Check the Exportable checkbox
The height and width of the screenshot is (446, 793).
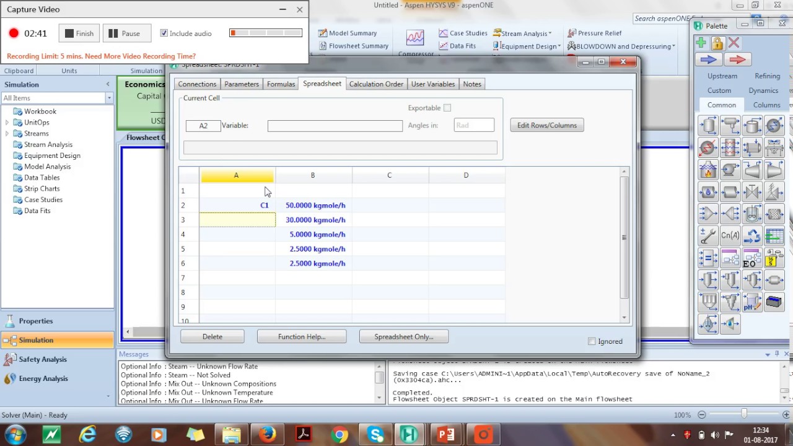[x=447, y=108]
